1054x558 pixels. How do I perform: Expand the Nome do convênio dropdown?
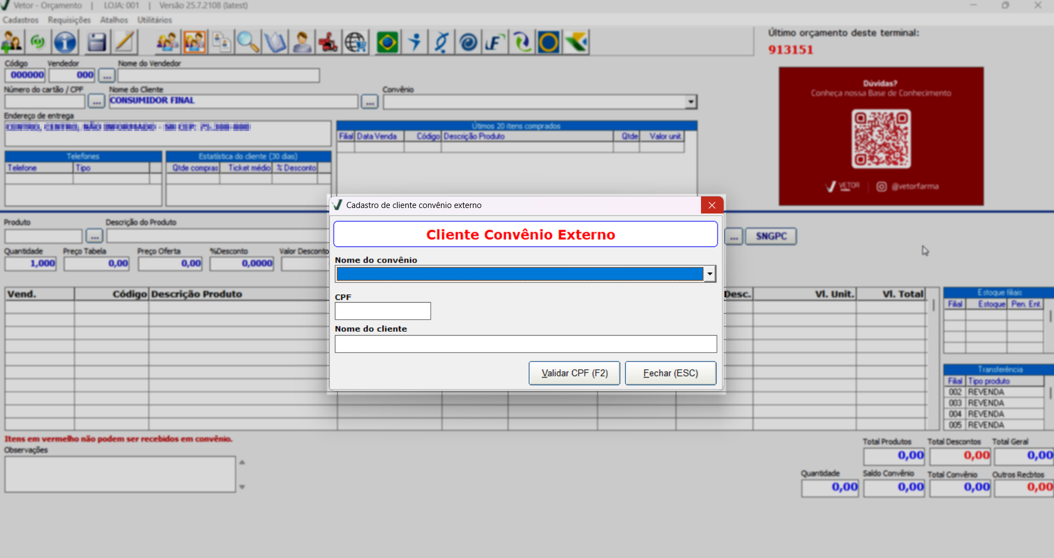[710, 274]
